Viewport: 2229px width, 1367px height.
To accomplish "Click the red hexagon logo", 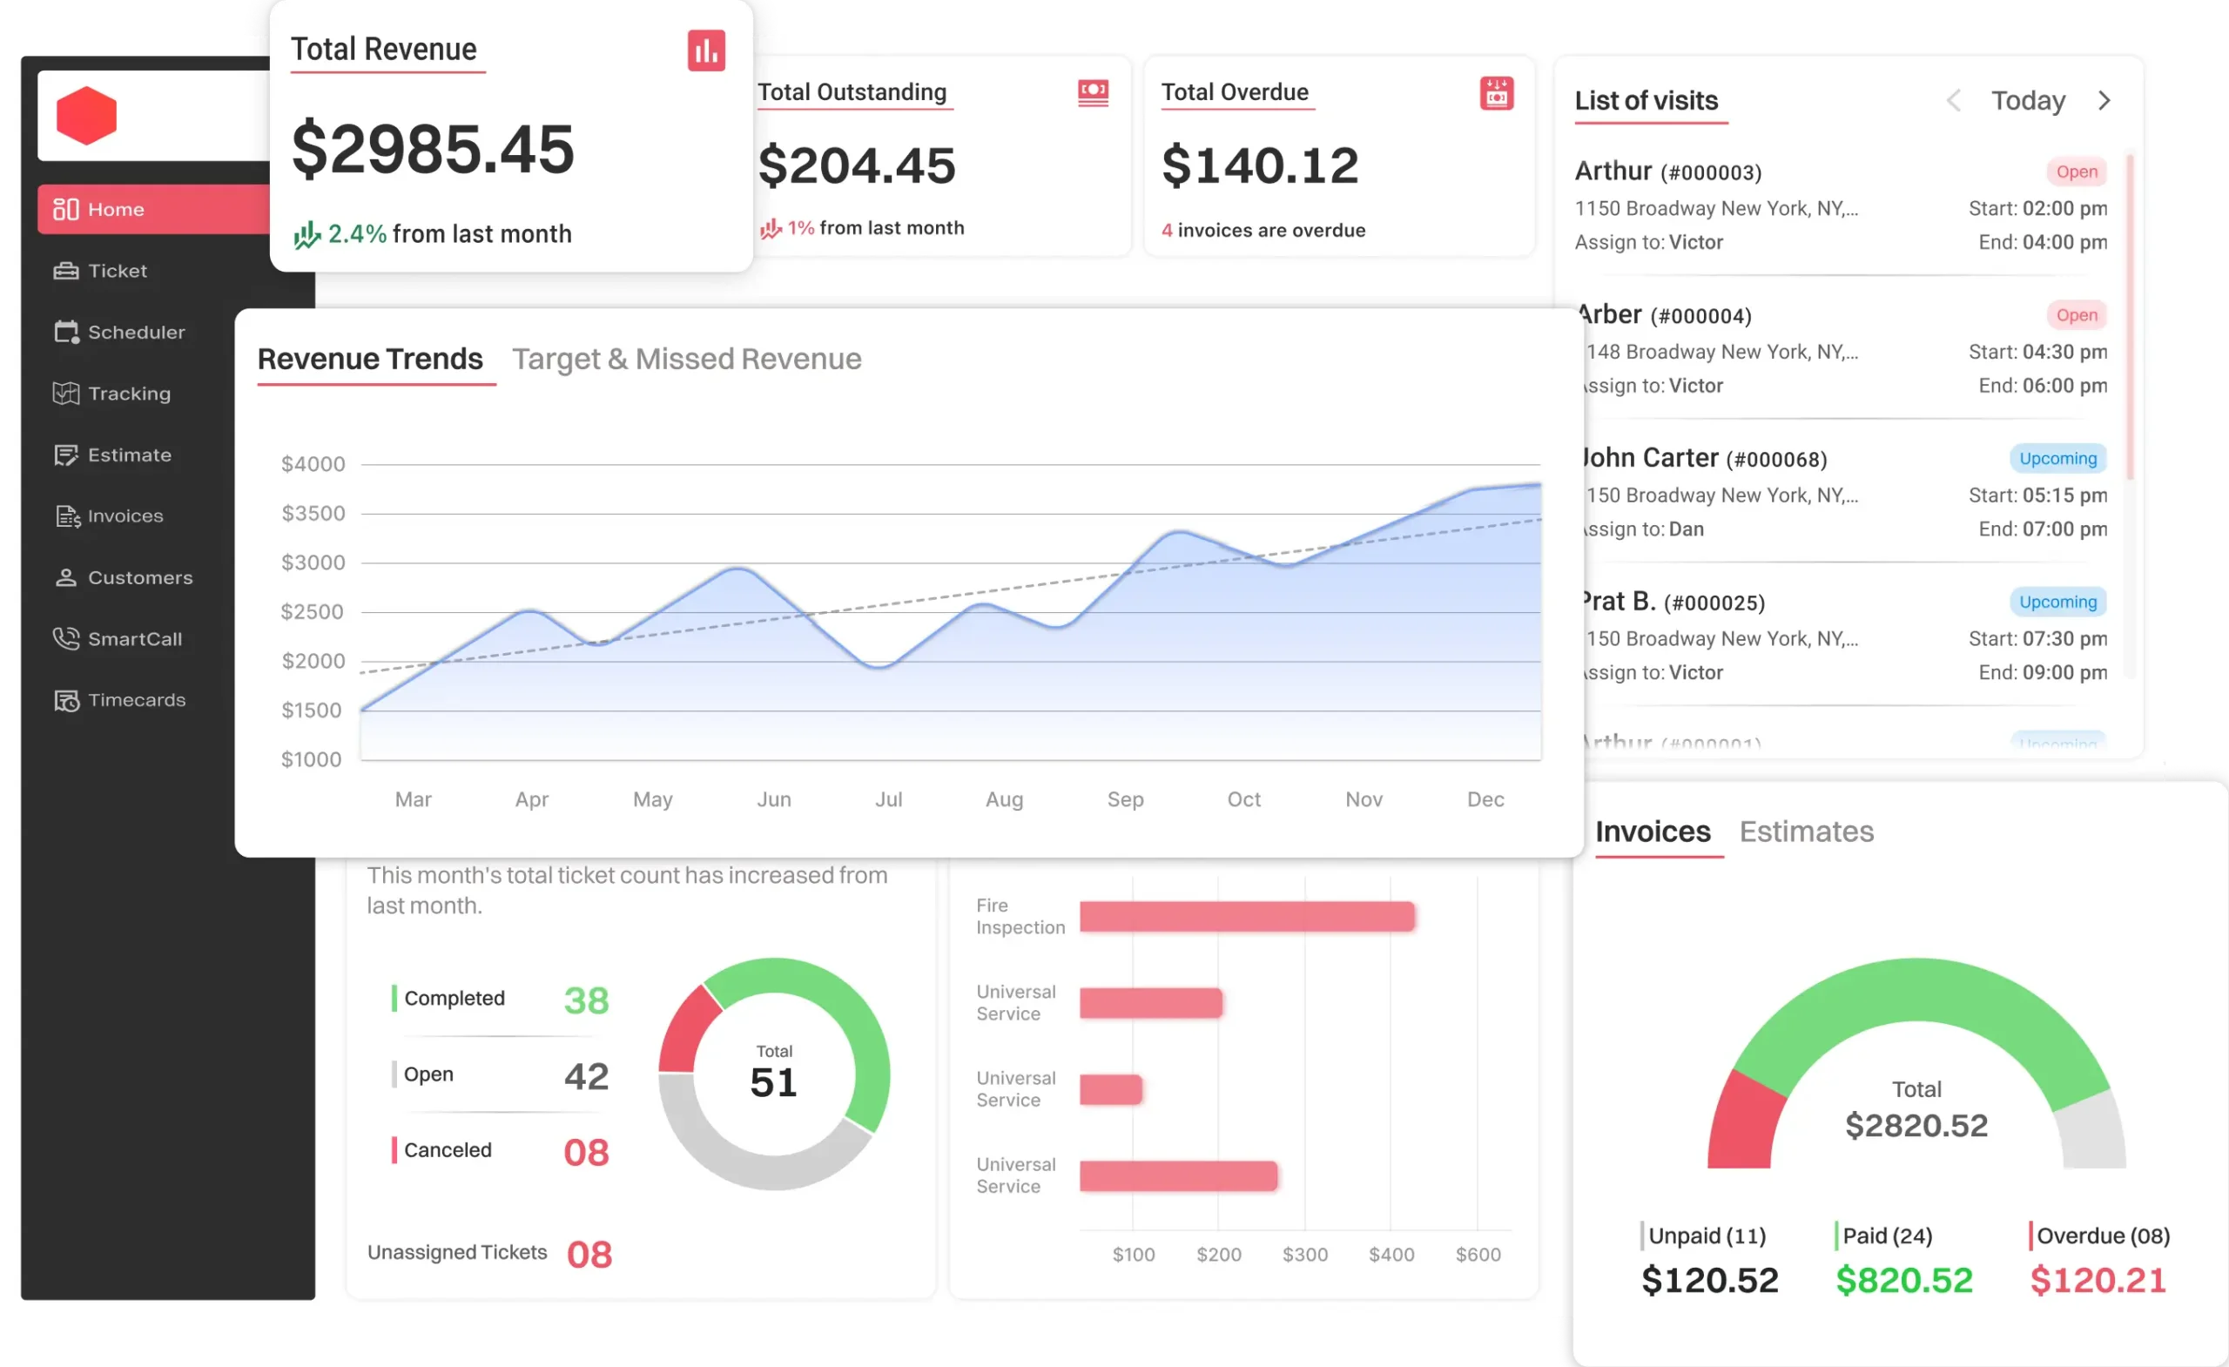I will pos(86,116).
